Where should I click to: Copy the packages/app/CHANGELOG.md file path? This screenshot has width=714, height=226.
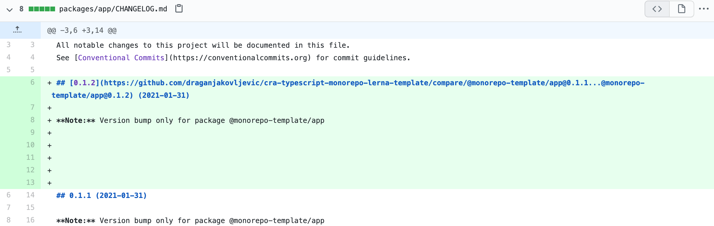pos(179,9)
